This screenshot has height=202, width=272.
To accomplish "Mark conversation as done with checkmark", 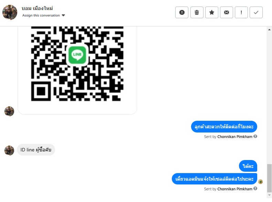I will pyautogui.click(x=256, y=12).
